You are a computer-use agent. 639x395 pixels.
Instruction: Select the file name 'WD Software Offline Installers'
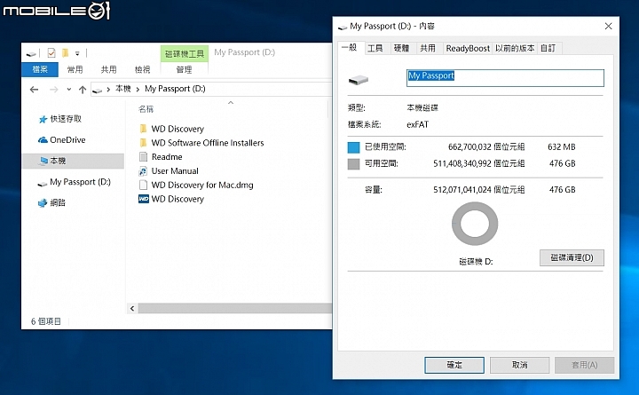[x=208, y=143]
